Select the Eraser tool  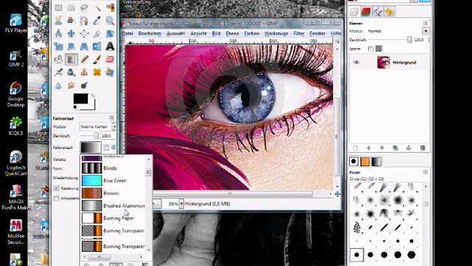[110, 59]
